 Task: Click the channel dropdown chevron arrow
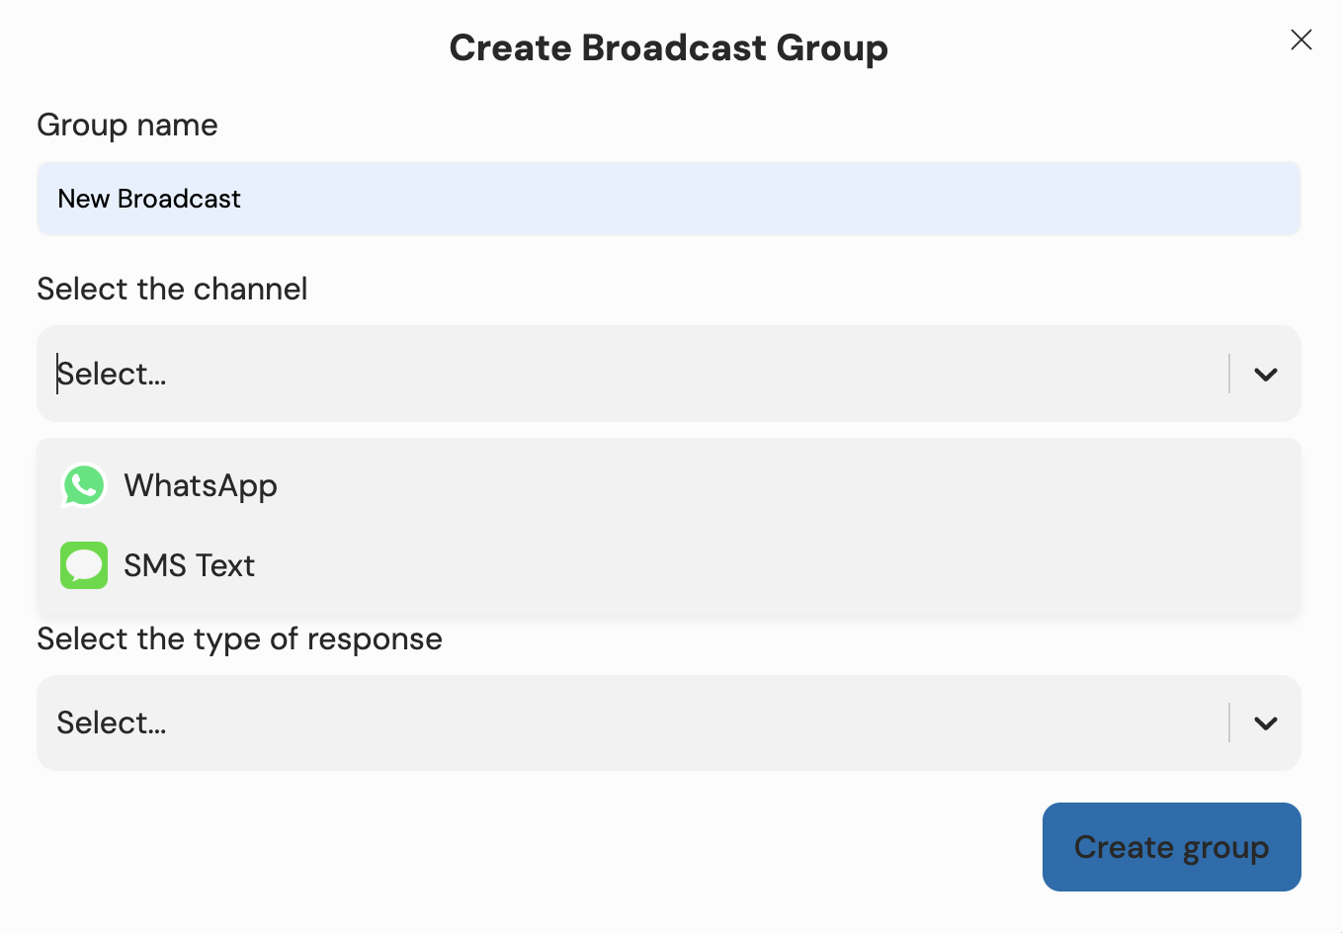click(1266, 375)
